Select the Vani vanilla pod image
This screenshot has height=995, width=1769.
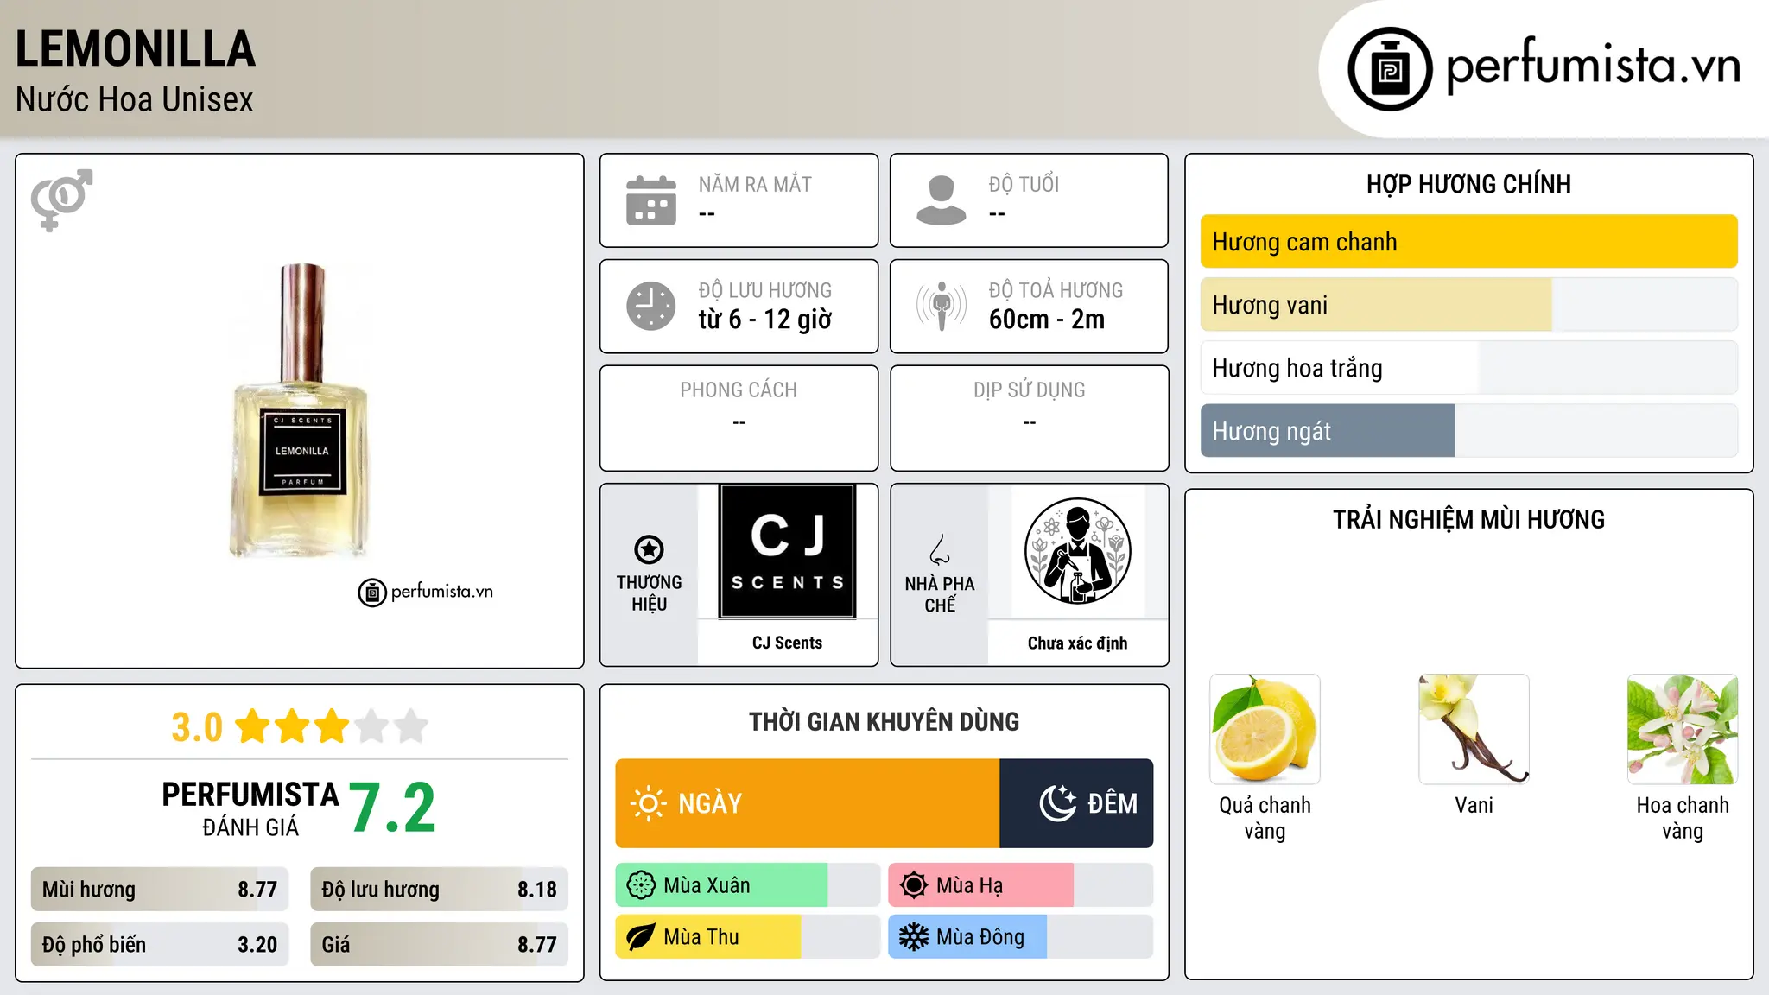[1474, 729]
